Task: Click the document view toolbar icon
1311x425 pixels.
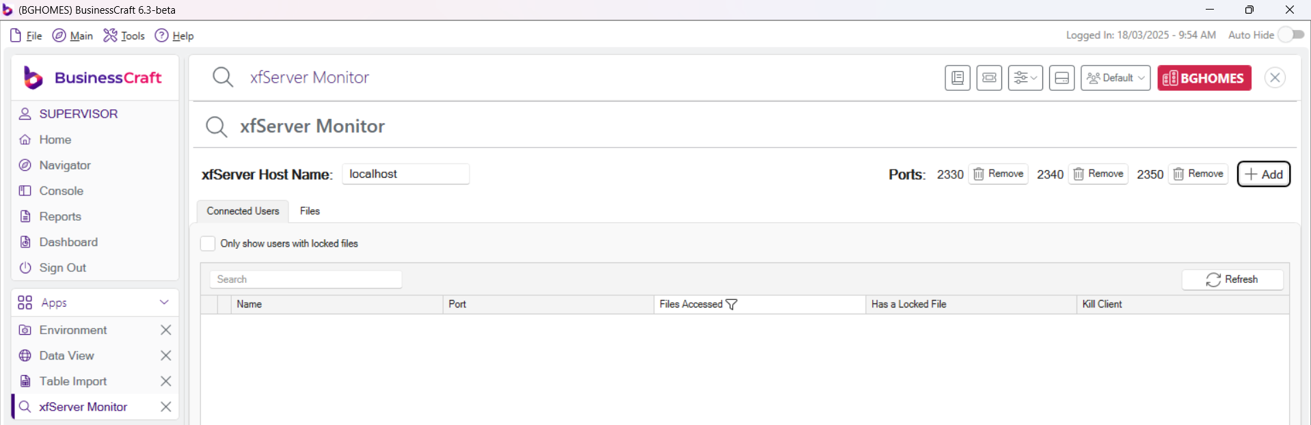Action: tap(958, 78)
